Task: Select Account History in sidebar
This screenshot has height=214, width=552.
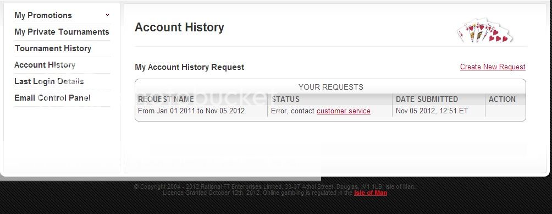Action: (x=45, y=65)
